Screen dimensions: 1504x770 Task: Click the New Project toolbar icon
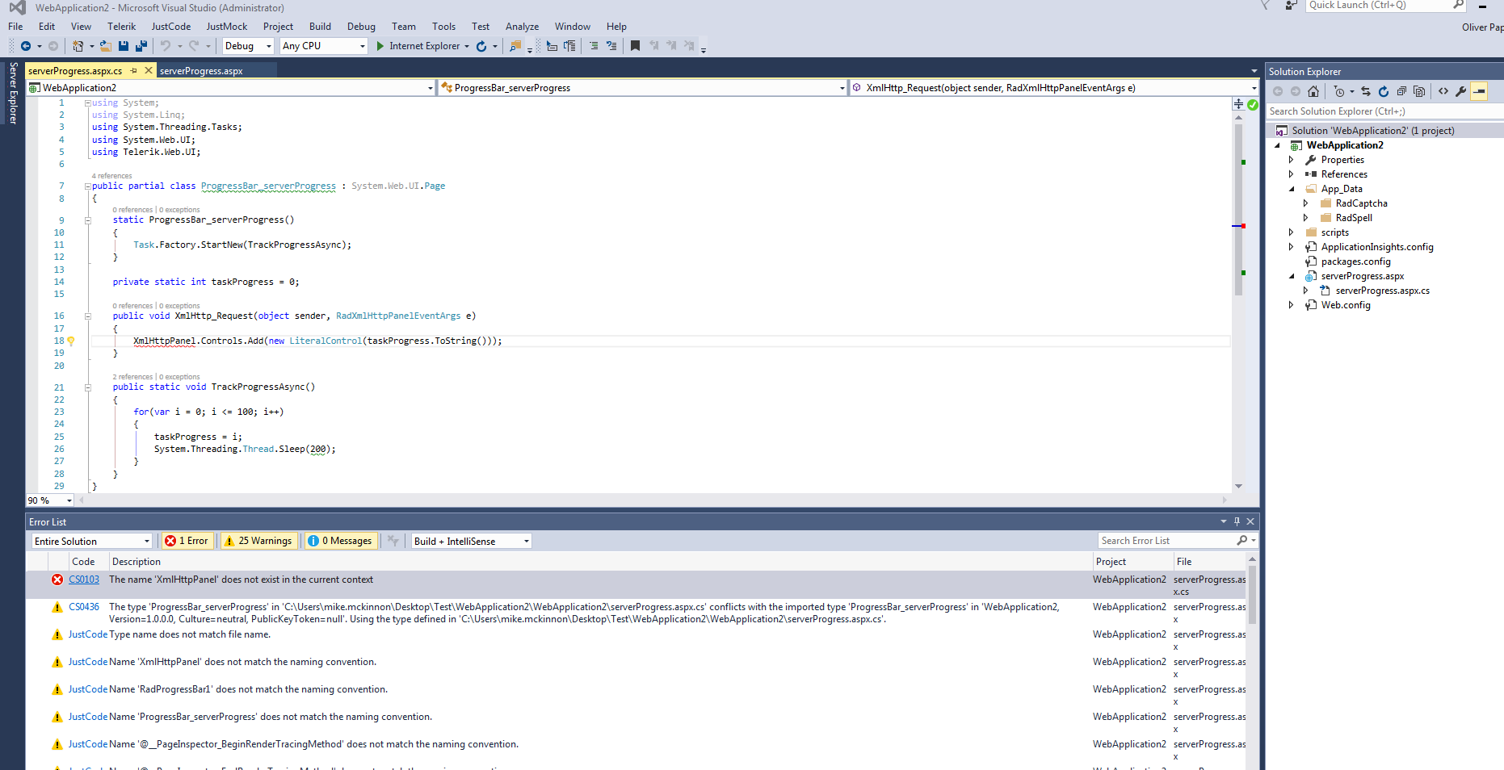[x=78, y=46]
